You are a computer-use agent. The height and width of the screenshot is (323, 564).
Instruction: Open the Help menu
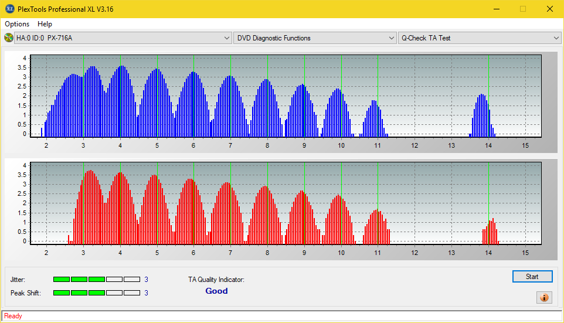(x=45, y=24)
